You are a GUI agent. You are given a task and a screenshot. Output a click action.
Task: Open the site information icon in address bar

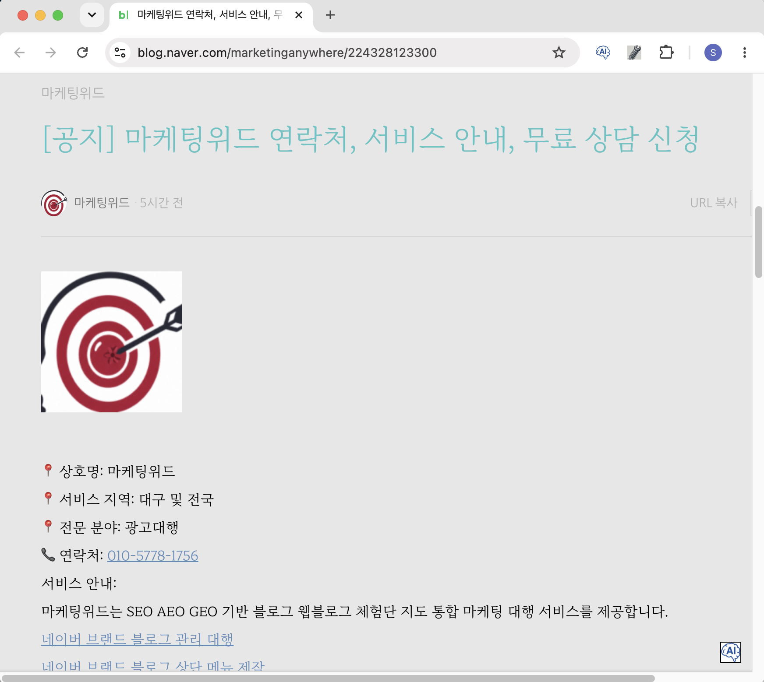120,53
